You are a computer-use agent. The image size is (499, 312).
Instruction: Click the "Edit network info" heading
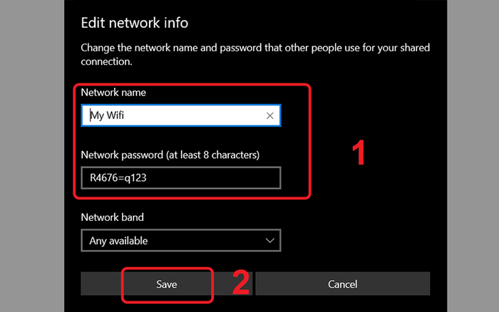click(x=135, y=22)
